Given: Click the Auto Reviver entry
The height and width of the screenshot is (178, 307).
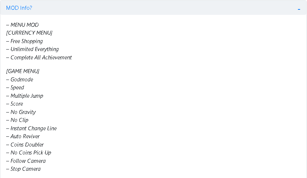Looking at the screenshot, I should [23, 136].
